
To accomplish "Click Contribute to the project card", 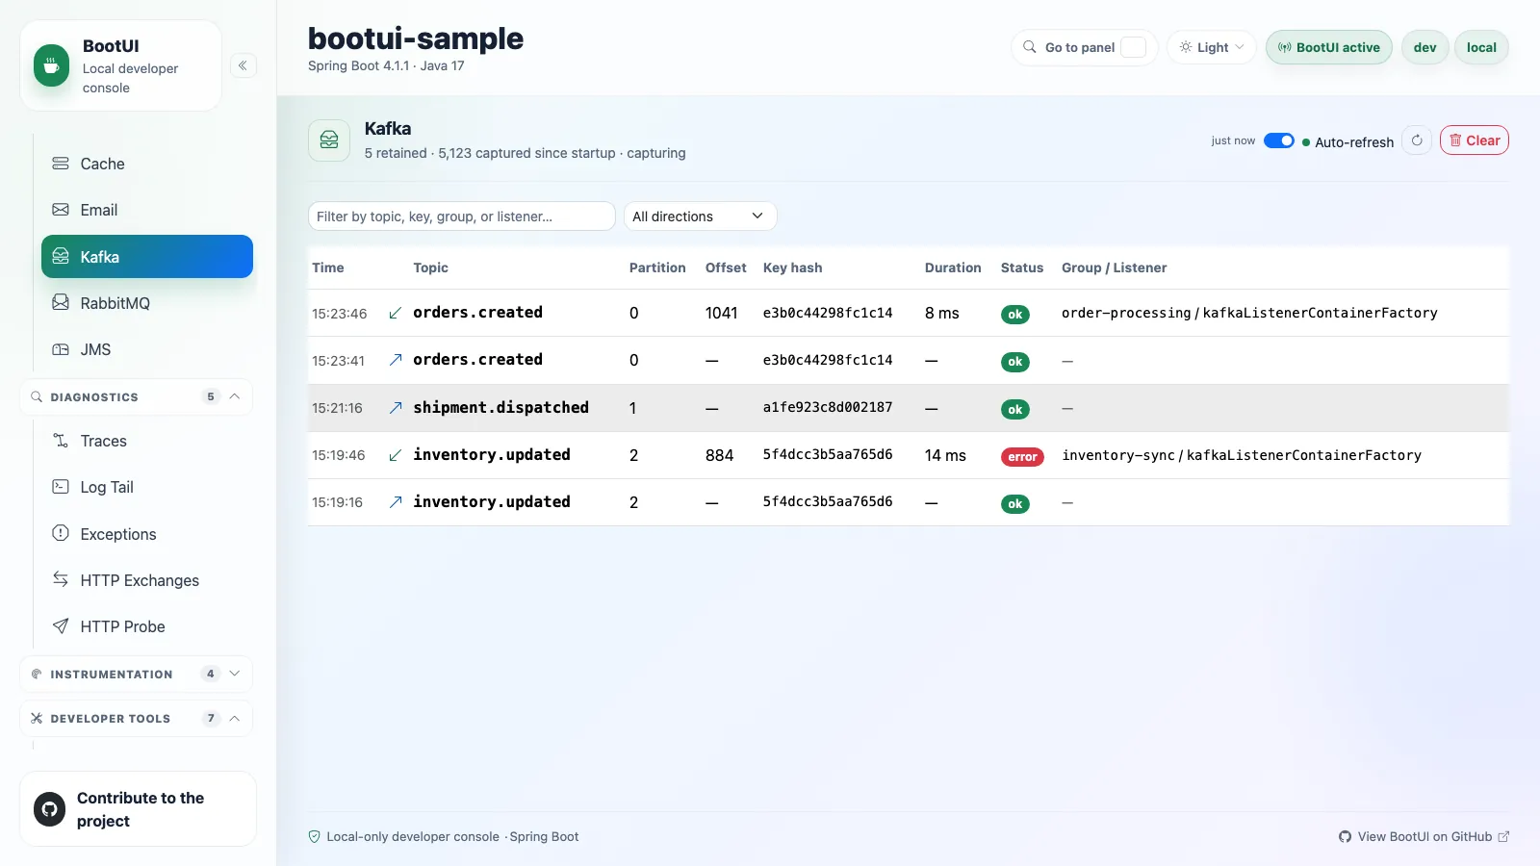I will coord(138,809).
